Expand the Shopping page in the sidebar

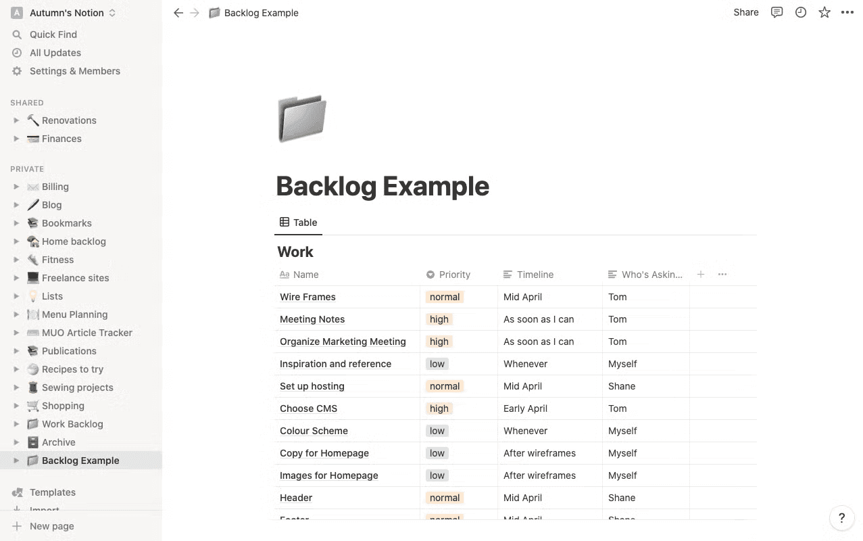click(x=16, y=406)
